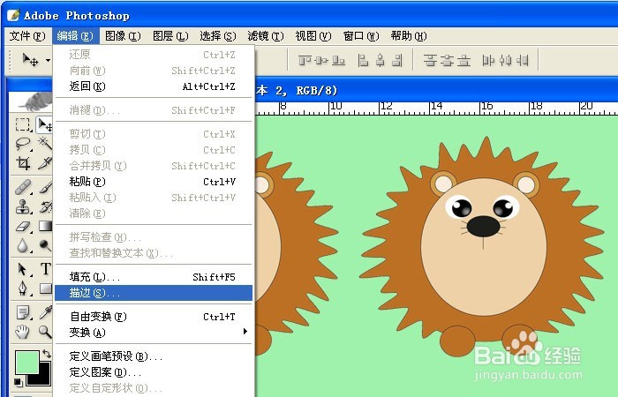Click the black background color swatch
Screen dimensions: 618x397
(x=43, y=378)
